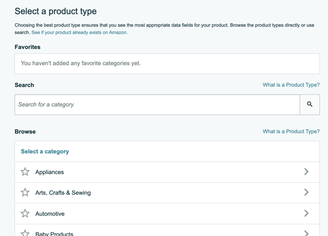Screen dimensions: 328x236
Task: Open 'What is a Product Type?' beside Search
Action: (x=291, y=85)
